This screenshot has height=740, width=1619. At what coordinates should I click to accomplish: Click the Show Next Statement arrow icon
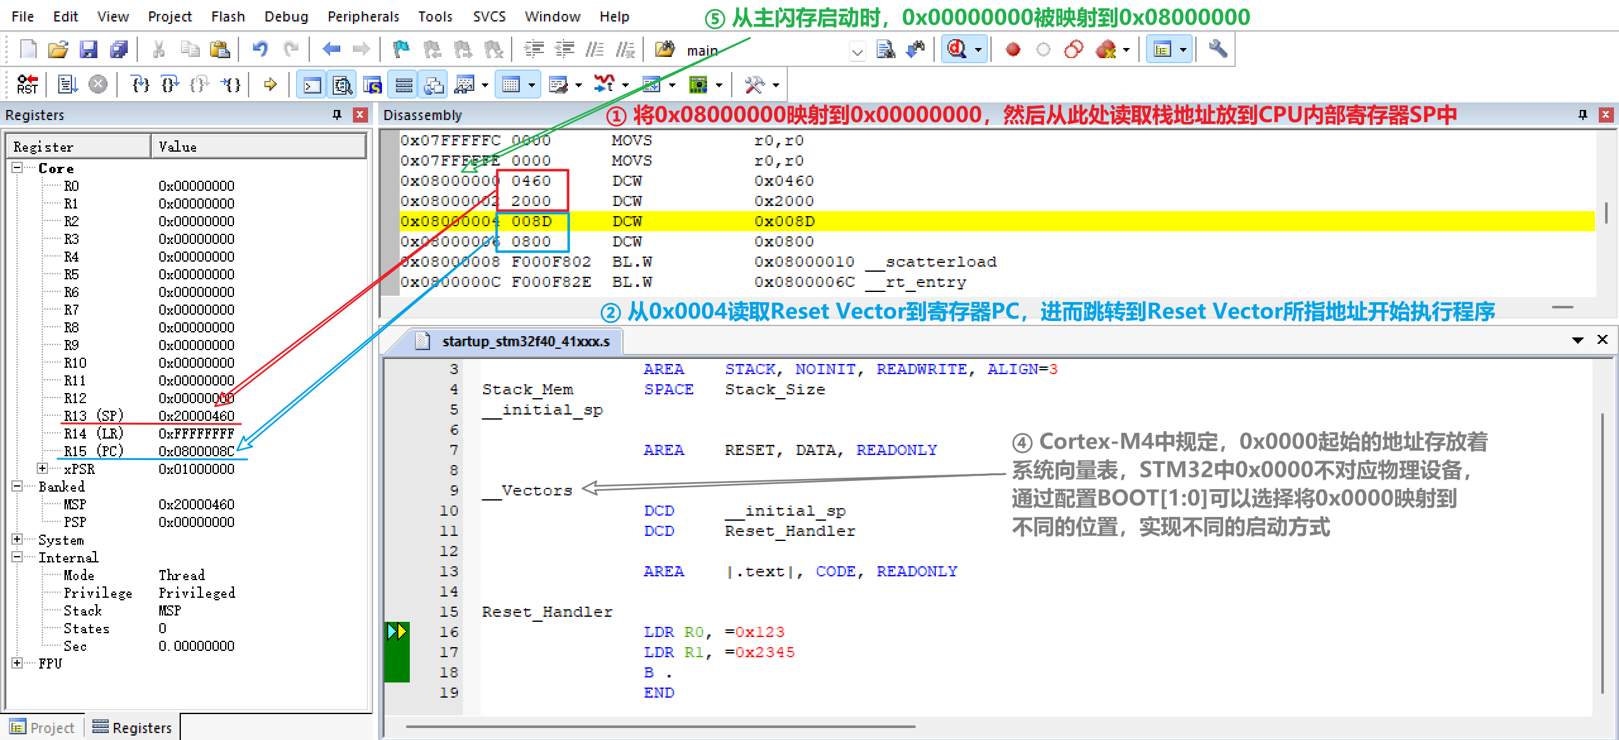(271, 84)
